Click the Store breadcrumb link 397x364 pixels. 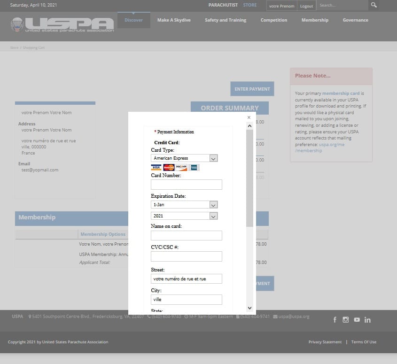(14, 47)
